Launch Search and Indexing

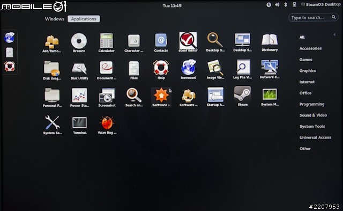[134, 97]
